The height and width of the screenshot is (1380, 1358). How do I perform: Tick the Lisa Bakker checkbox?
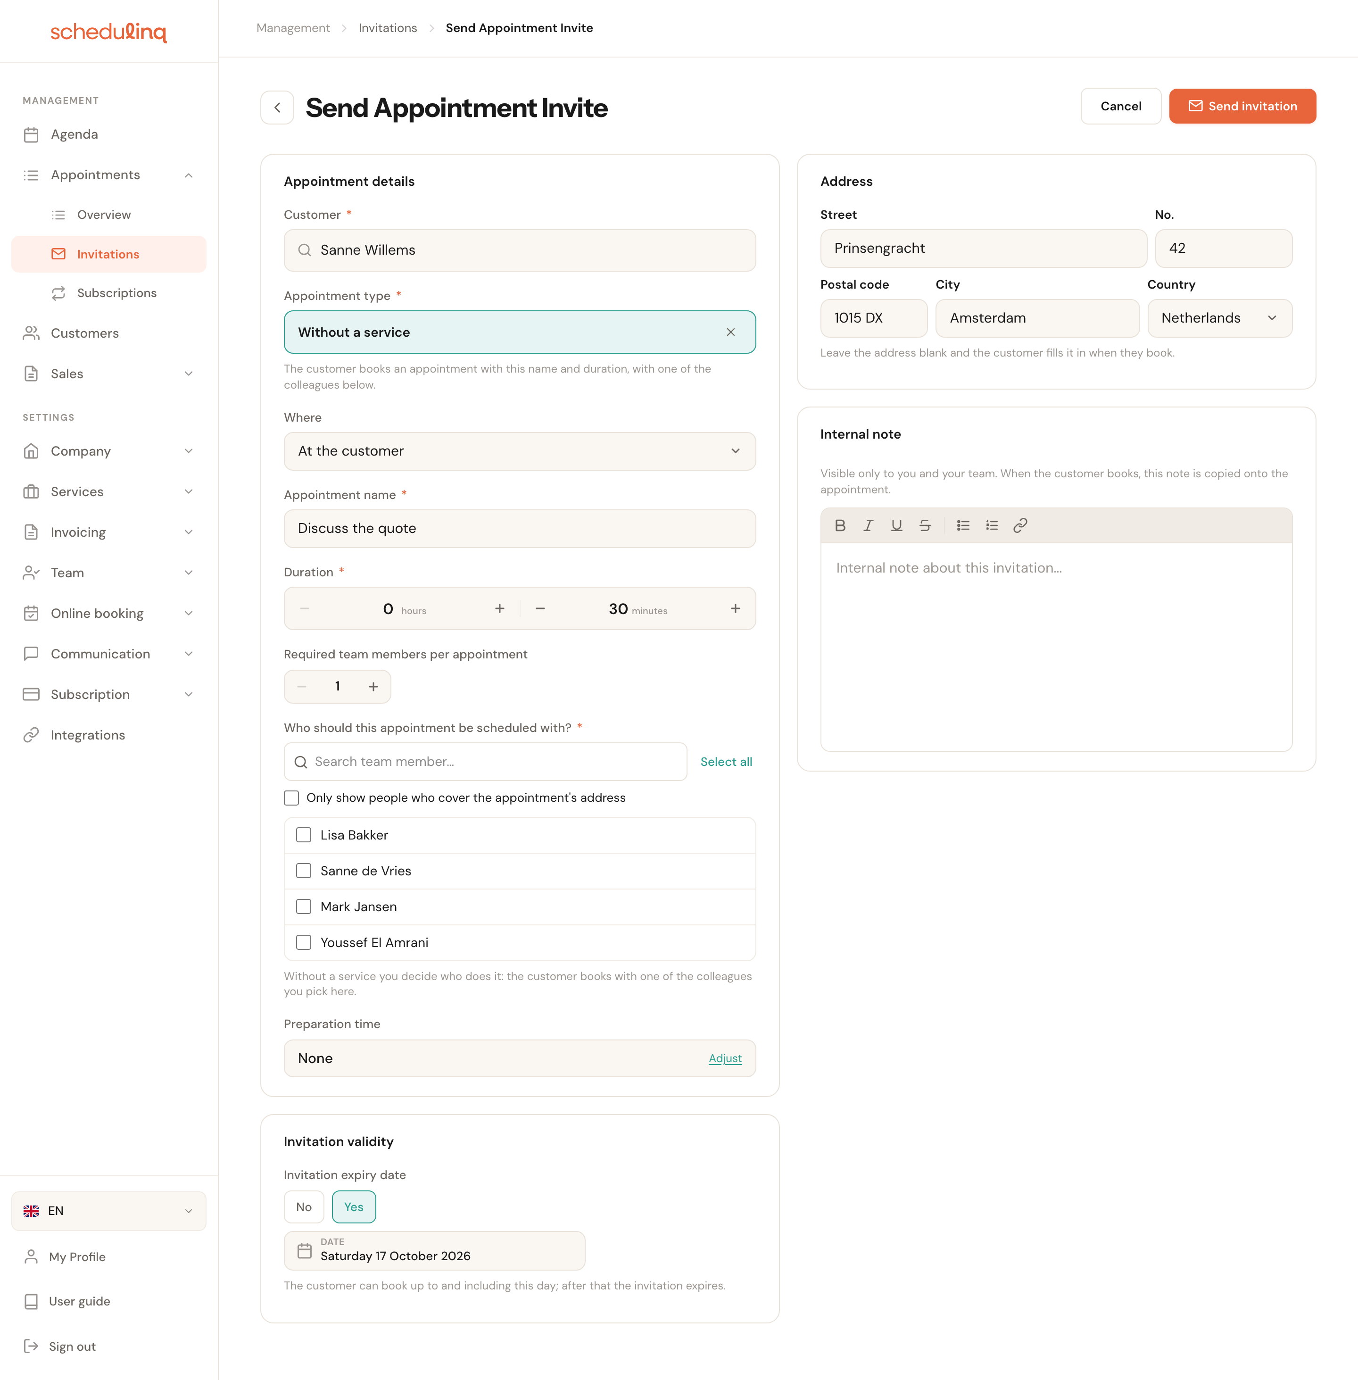point(304,835)
